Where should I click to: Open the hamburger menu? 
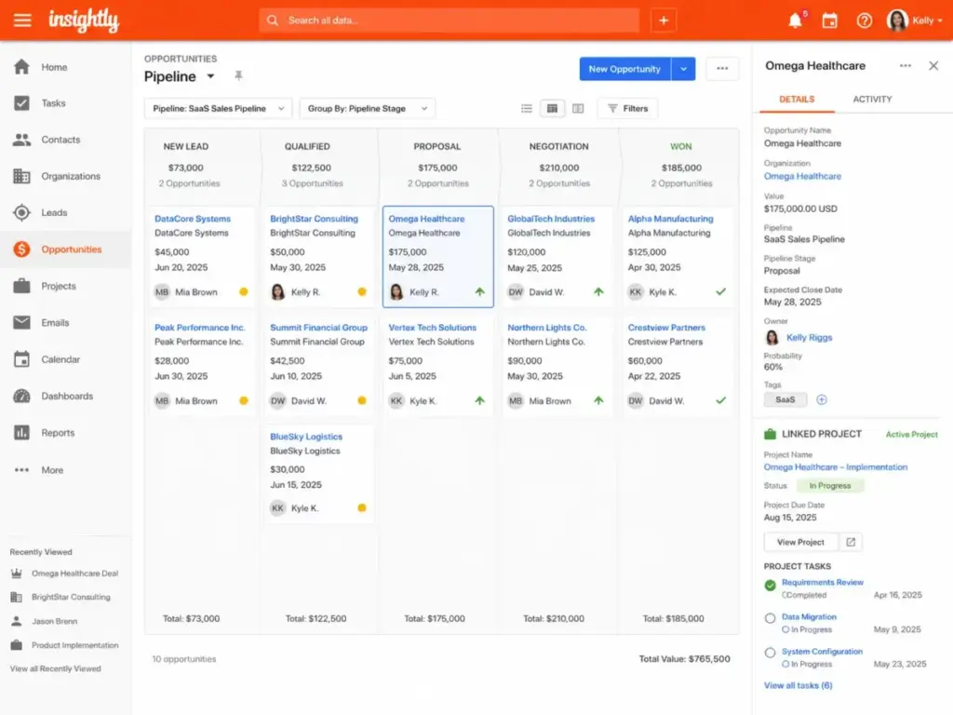[22, 20]
